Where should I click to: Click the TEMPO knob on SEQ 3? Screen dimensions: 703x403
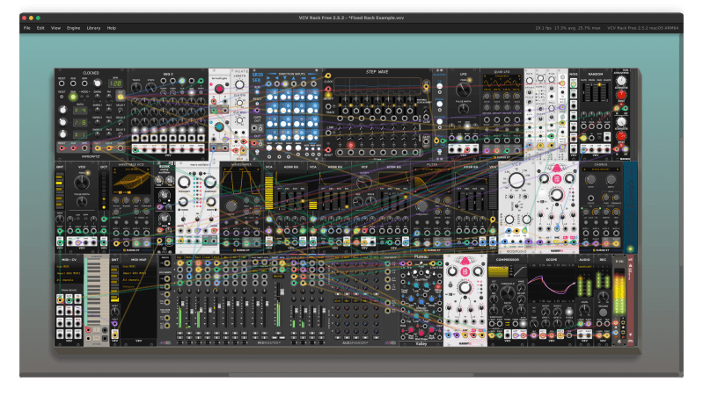click(136, 87)
